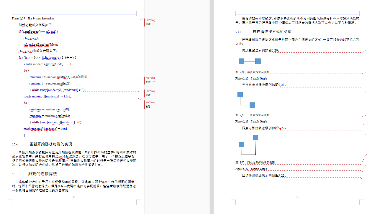Click the Figure 5.20 Sample Graph caption

pos(251,79)
